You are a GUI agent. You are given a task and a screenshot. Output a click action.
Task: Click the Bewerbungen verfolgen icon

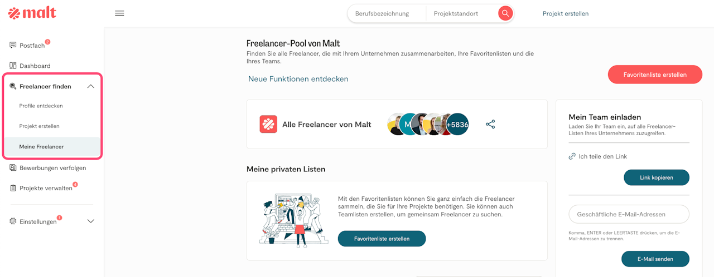[13, 167]
